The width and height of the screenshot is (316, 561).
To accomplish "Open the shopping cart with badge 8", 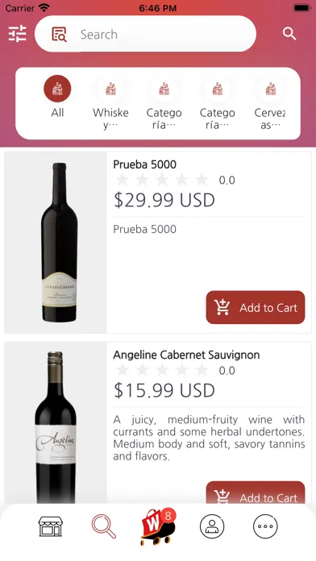I will (158, 526).
